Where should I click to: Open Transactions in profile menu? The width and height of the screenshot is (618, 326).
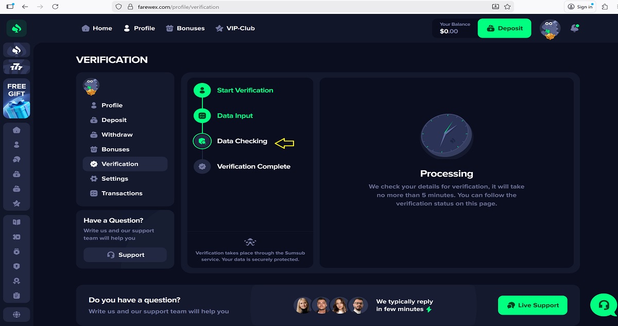click(122, 193)
